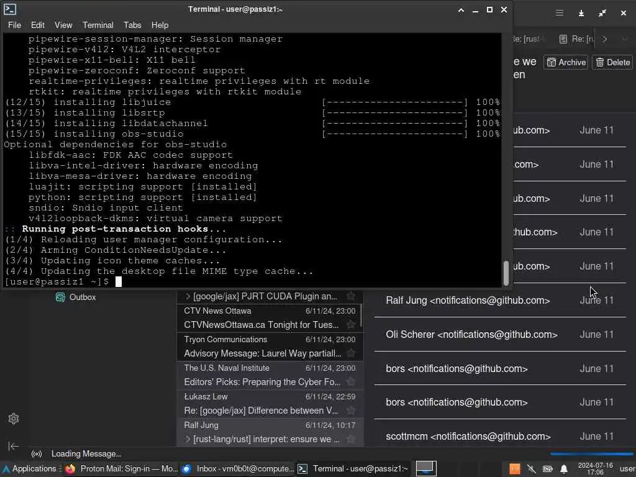Star the [rust-lang/rust] interpret message

(351, 439)
